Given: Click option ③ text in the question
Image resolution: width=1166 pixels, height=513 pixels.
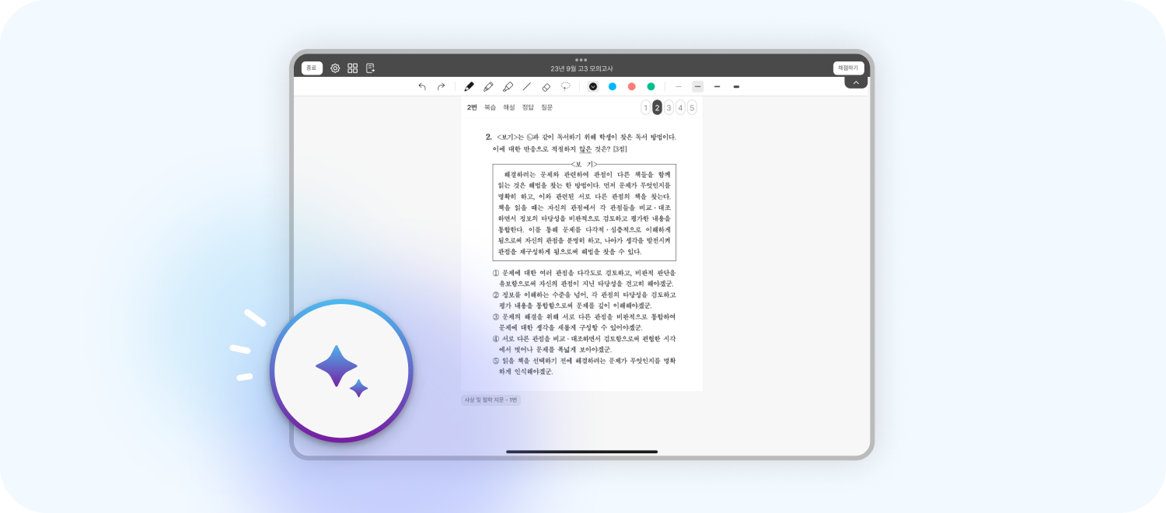Looking at the screenshot, I should (x=585, y=322).
